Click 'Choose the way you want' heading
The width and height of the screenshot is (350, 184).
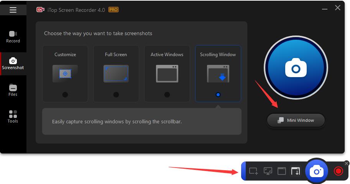pyautogui.click(x=98, y=33)
